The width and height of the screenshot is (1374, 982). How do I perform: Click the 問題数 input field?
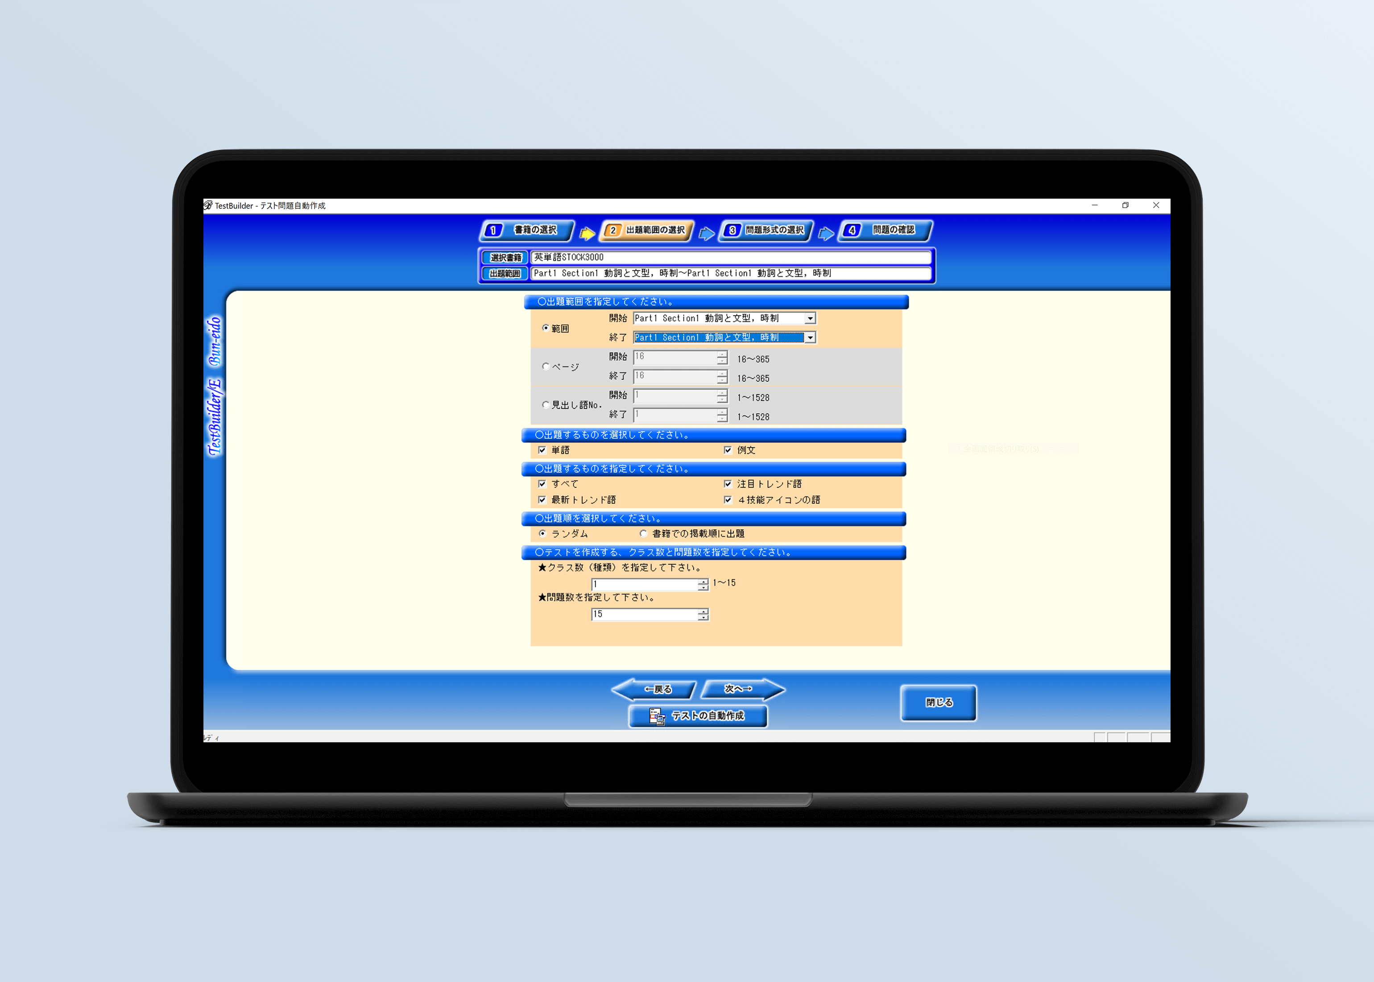[644, 614]
